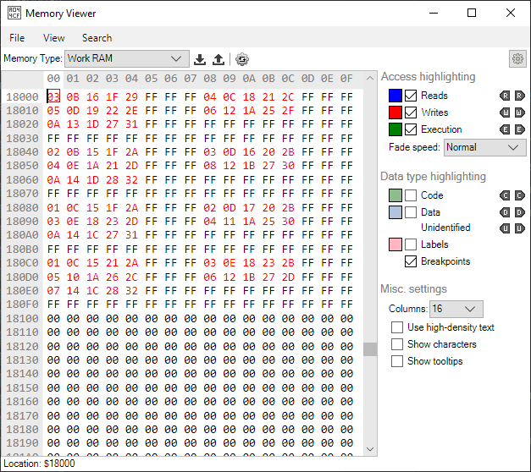Viewport: 531px width, 472px height.
Task: Click the blue Reads color swatch
Action: (395, 96)
